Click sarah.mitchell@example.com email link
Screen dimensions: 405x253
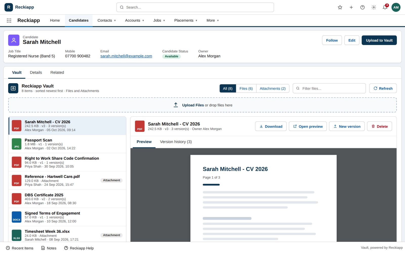coord(126,56)
